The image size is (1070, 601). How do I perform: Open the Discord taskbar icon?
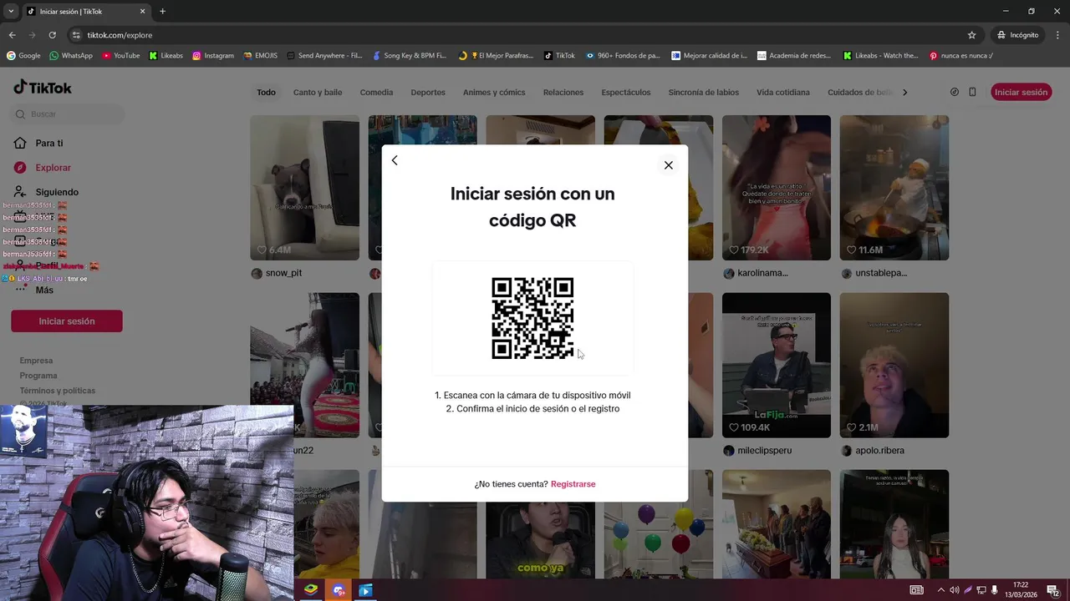coord(338,590)
